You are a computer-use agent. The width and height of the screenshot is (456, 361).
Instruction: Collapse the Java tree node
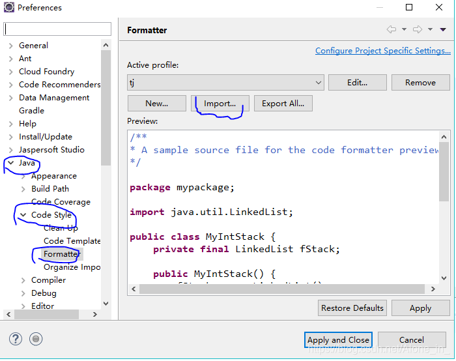pyautogui.click(x=11, y=163)
